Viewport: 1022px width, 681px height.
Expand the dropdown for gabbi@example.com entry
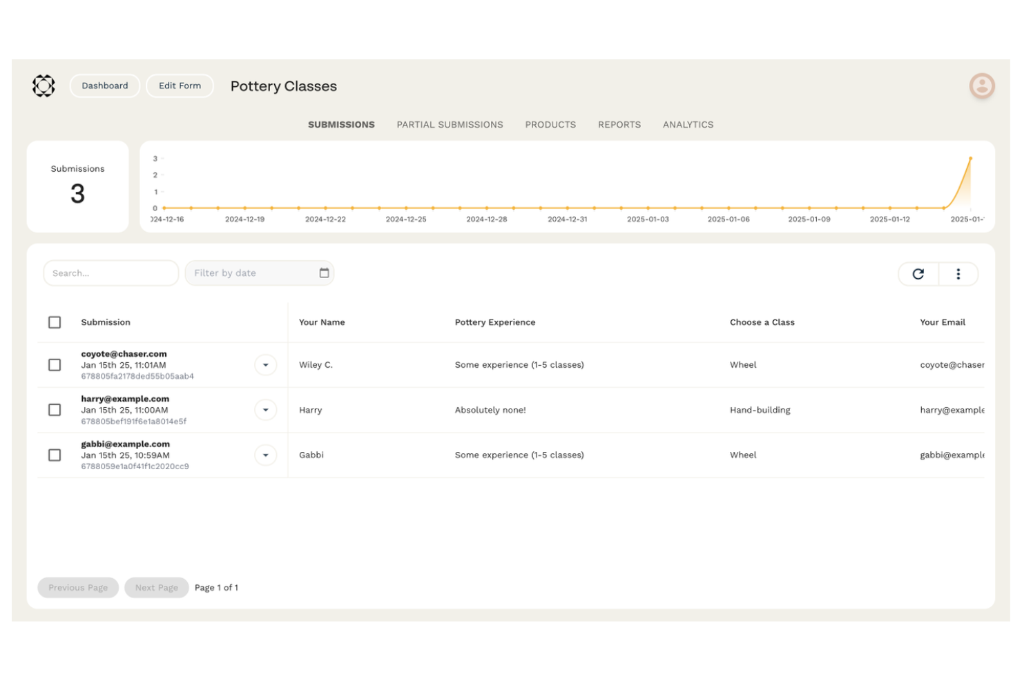[x=265, y=455]
